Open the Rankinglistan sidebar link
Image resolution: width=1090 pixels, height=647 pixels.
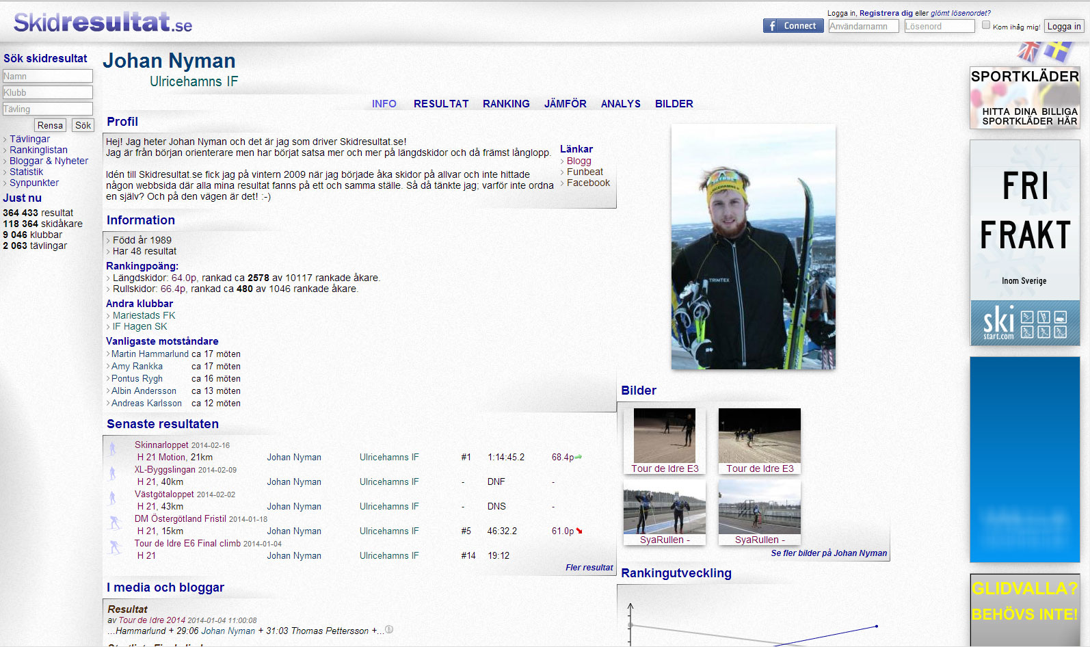pos(38,150)
